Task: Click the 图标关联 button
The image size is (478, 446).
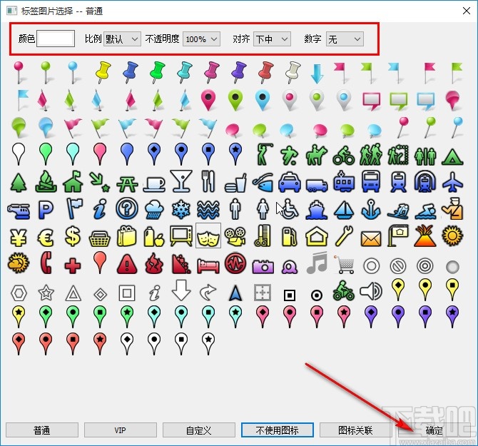Action: point(356,430)
